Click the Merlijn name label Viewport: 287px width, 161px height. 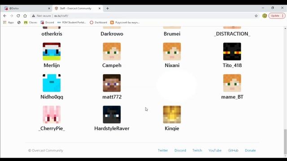point(52,65)
